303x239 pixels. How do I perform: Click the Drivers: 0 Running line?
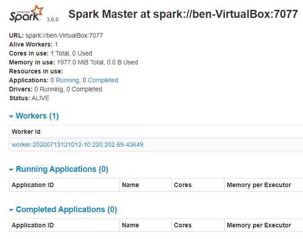[56, 90]
